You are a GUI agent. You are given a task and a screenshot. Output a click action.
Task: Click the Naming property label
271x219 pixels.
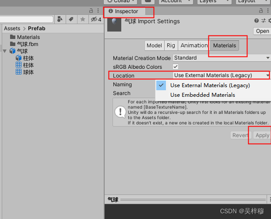pyautogui.click(x=122, y=85)
